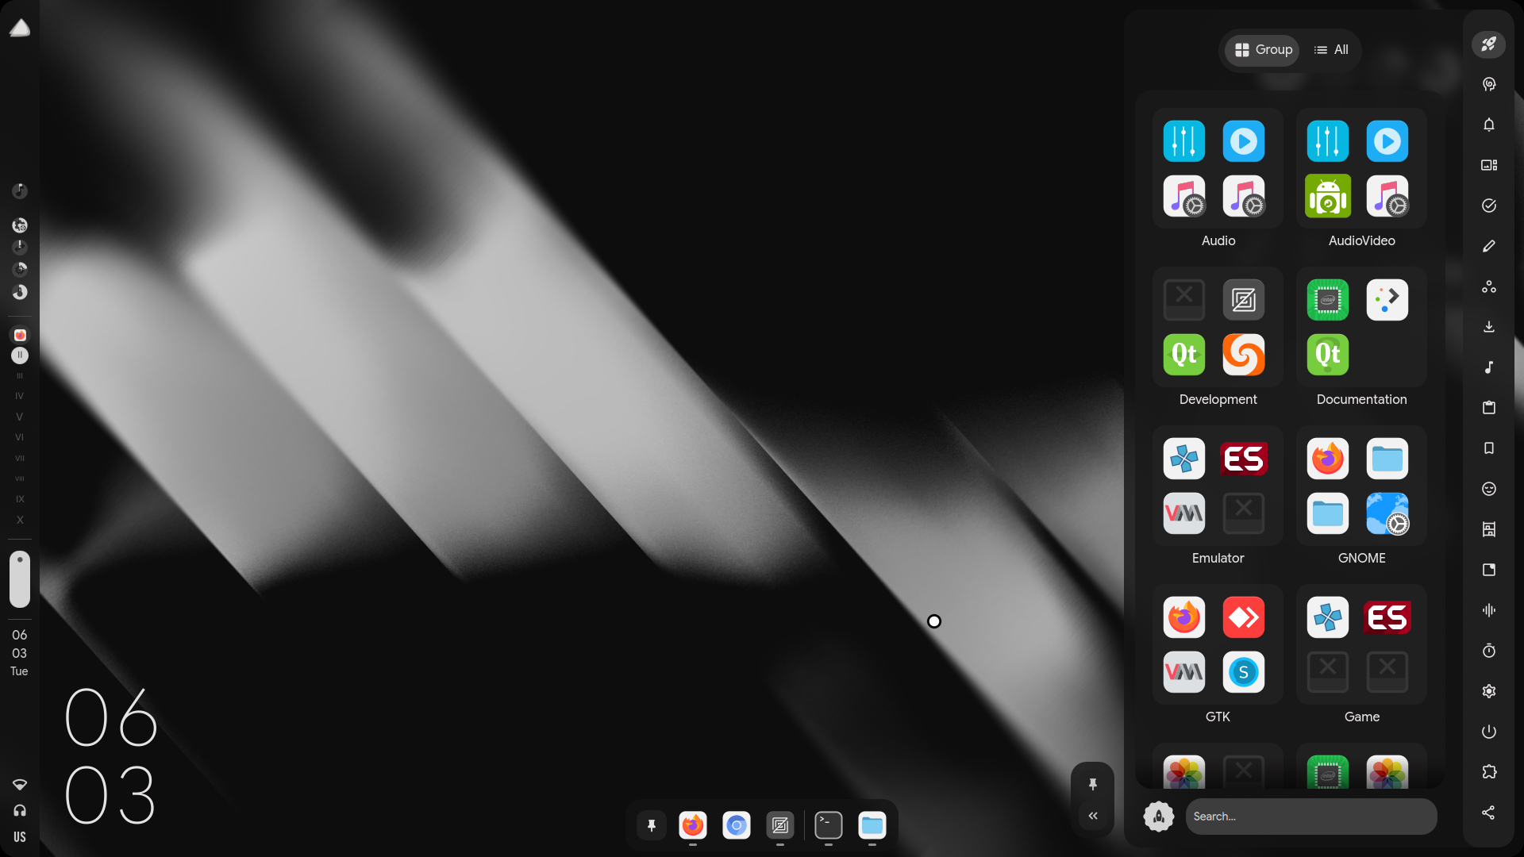The width and height of the screenshot is (1524, 857).
Task: Select the Group view tab
Action: click(1261, 49)
